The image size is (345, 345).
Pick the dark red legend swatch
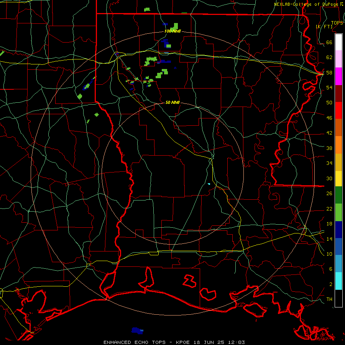338,94
